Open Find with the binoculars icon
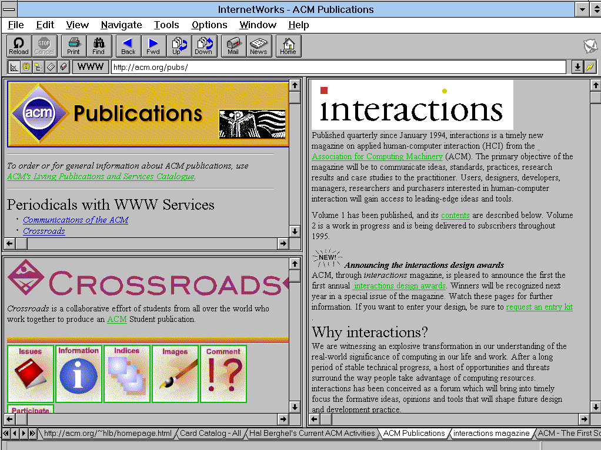Viewport: 601px width, 450px height. 99,46
